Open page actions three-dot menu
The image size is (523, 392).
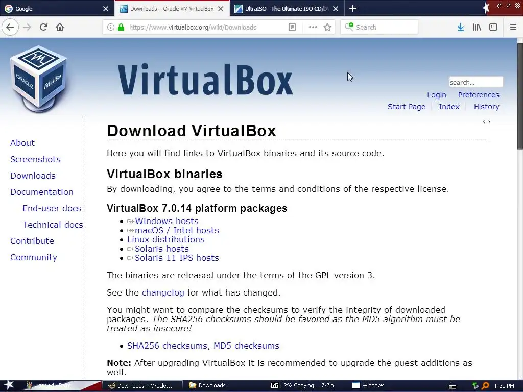[x=313, y=27]
